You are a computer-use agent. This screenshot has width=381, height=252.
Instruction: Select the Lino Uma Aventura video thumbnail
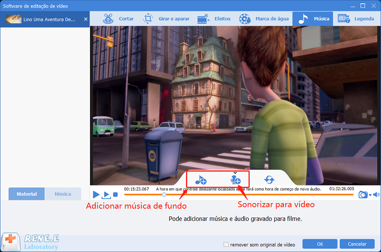[14, 19]
